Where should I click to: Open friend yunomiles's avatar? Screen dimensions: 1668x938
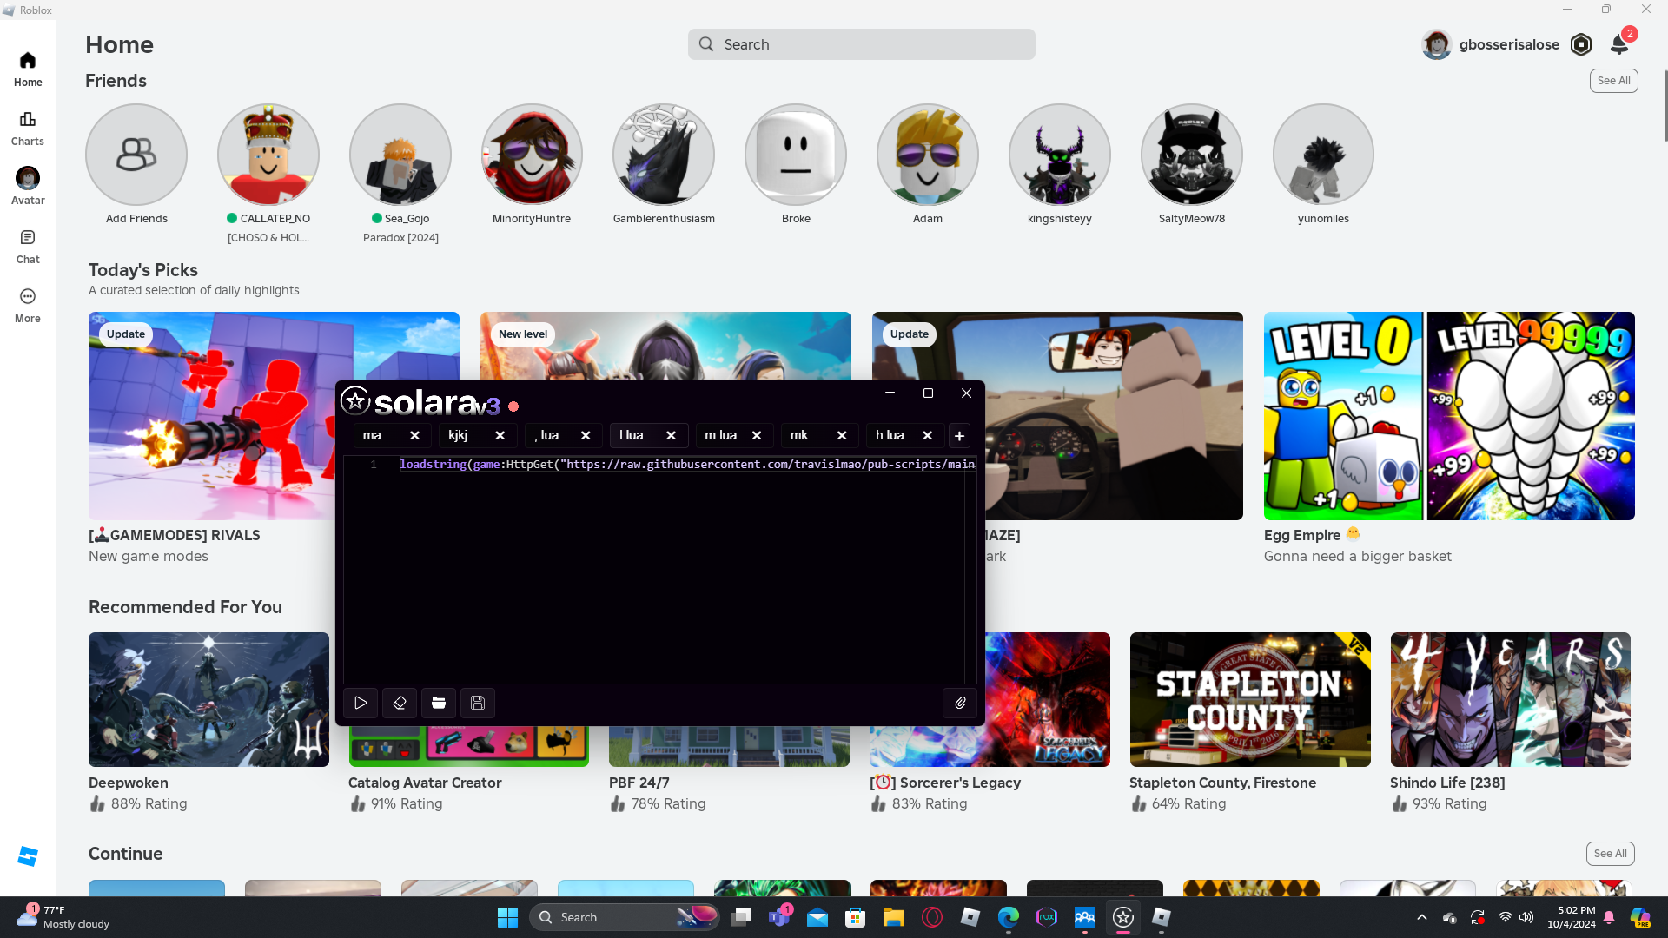(x=1323, y=155)
